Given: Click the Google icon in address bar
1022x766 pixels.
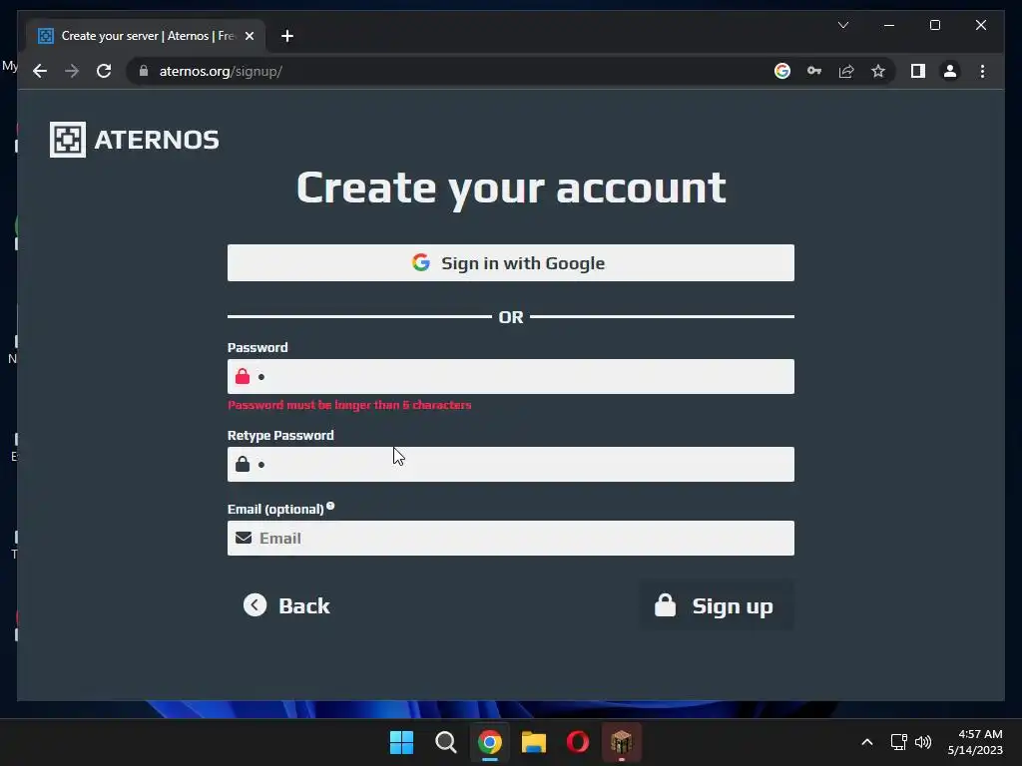Looking at the screenshot, I should (782, 71).
